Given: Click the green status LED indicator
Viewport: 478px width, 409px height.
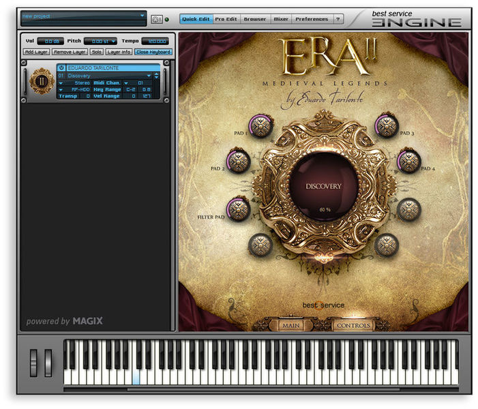Looking at the screenshot, I should pos(167,20).
